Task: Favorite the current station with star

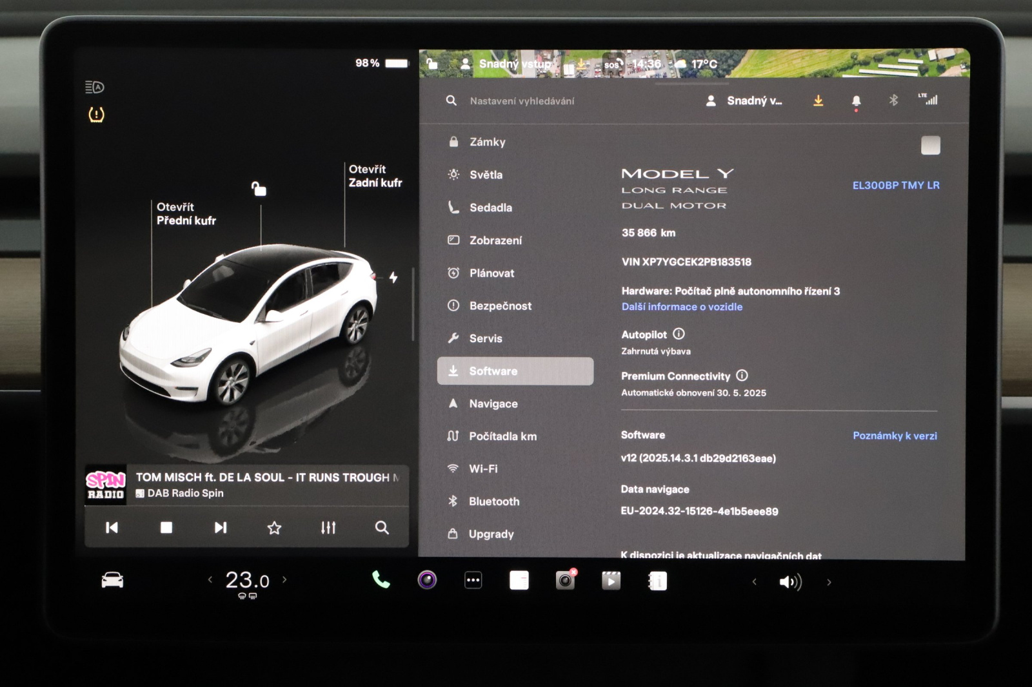Action: [274, 528]
